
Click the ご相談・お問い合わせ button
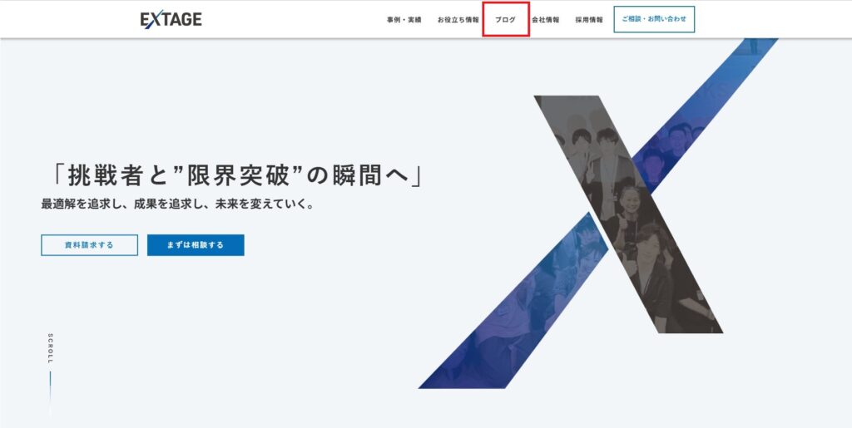click(x=654, y=19)
